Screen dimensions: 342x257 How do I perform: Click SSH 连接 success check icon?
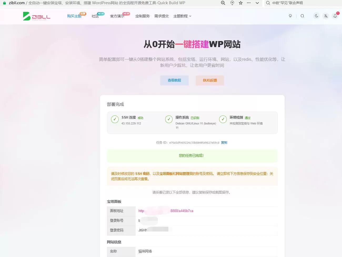[115, 119]
